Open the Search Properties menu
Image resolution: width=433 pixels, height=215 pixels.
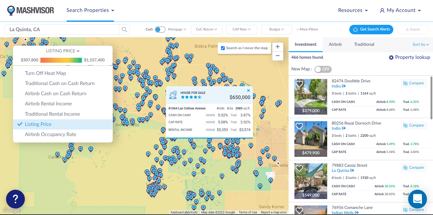pyautogui.click(x=90, y=10)
